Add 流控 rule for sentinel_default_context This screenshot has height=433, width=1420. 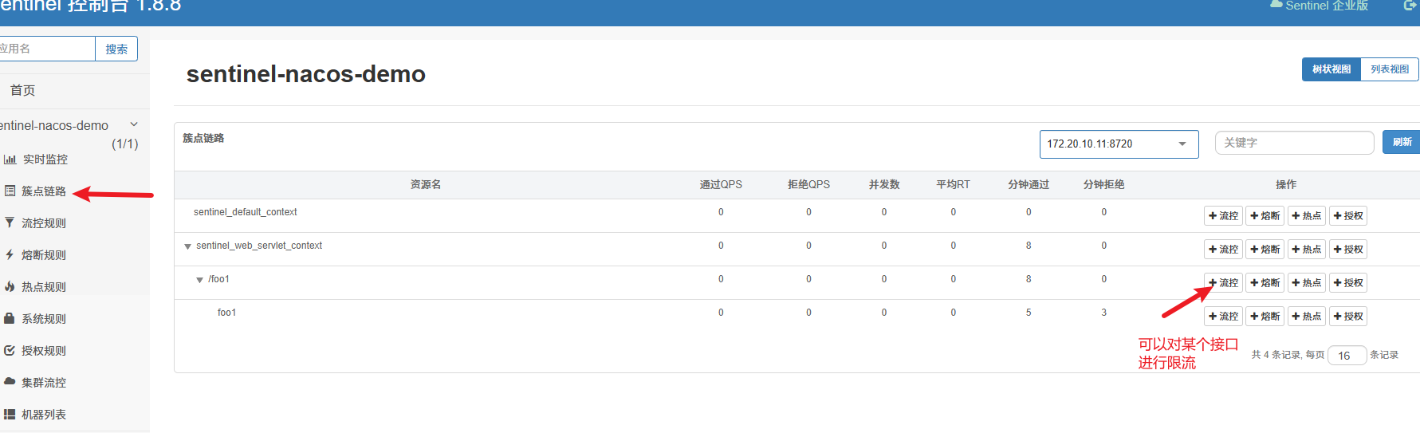click(x=1223, y=216)
